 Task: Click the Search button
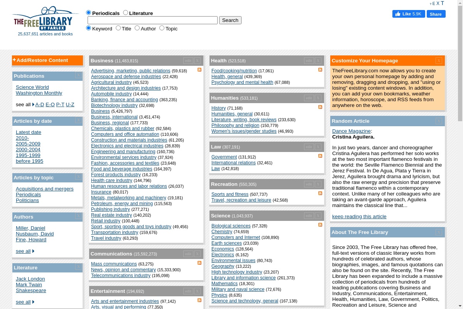230,20
